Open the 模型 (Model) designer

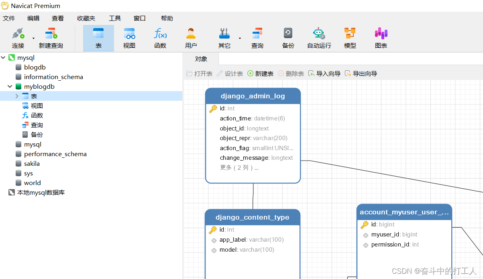tap(350, 38)
